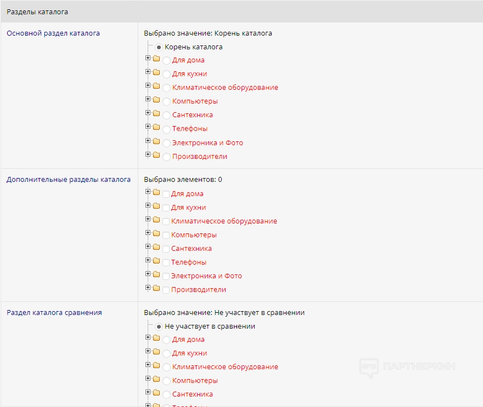Click folder icon beside Для кухни in additional sections
483x407 pixels.
click(156, 207)
